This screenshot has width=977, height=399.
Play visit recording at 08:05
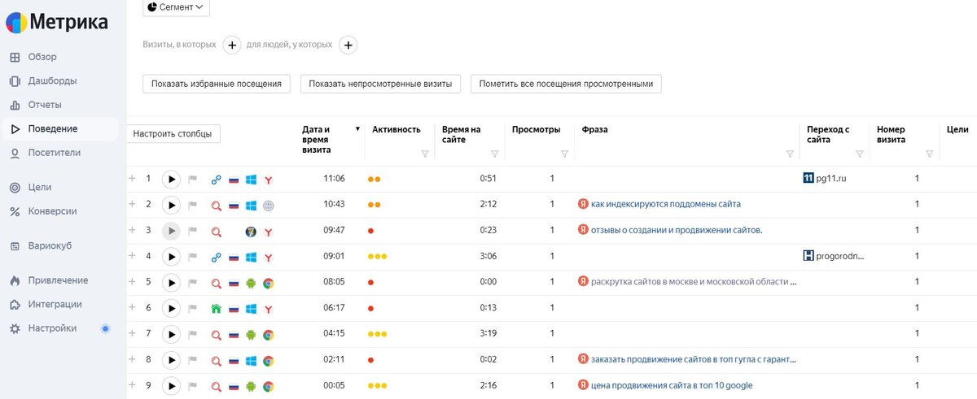click(171, 283)
